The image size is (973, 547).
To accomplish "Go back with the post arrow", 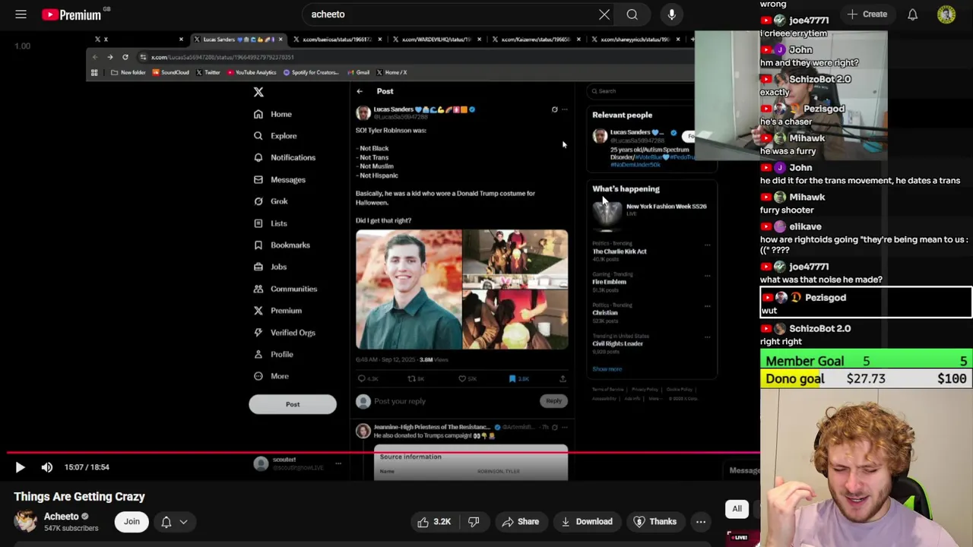I will [360, 91].
